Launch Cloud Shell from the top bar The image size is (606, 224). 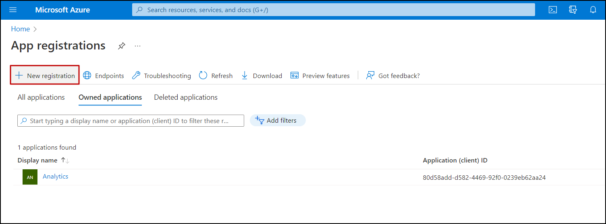pos(553,10)
